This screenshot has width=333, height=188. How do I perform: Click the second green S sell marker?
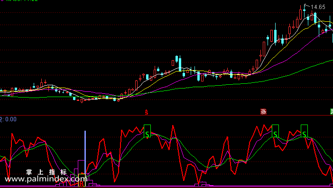[275, 131]
